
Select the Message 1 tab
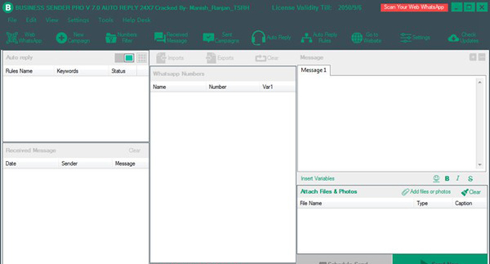[313, 70]
